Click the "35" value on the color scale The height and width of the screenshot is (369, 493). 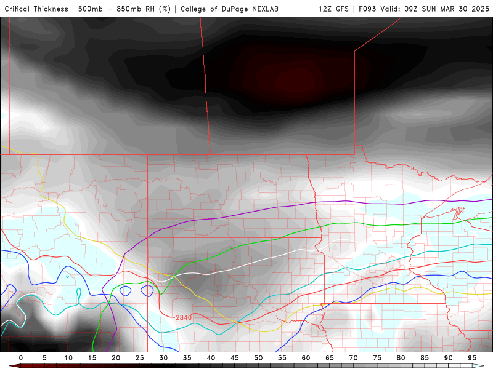click(187, 358)
